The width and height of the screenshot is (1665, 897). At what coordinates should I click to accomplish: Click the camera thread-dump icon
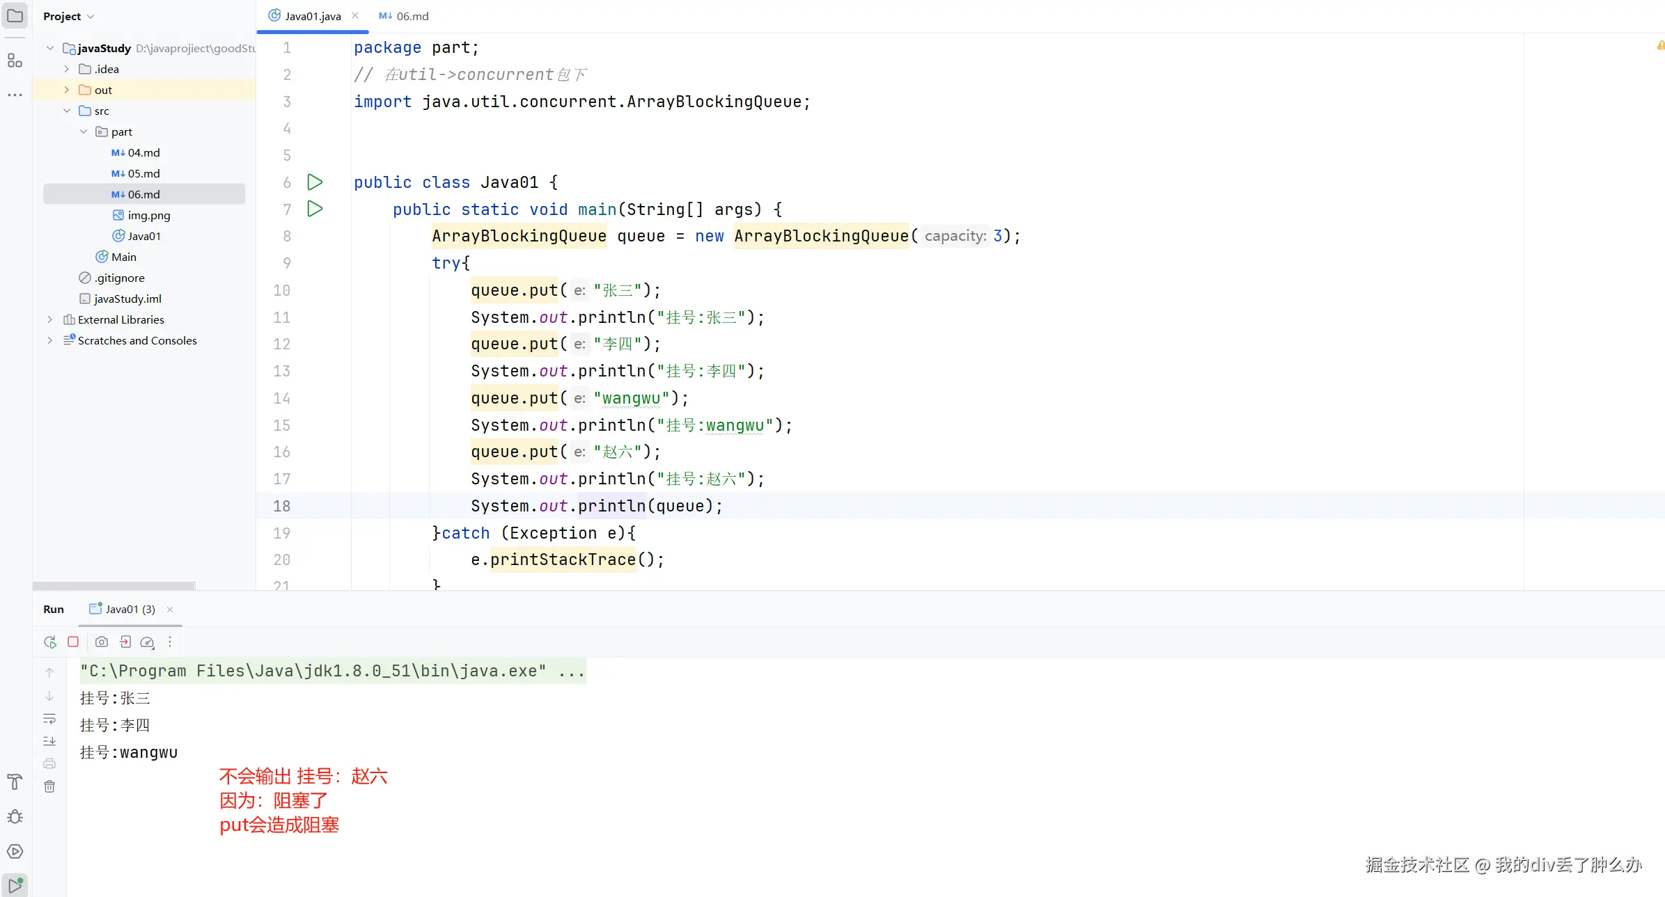102,642
